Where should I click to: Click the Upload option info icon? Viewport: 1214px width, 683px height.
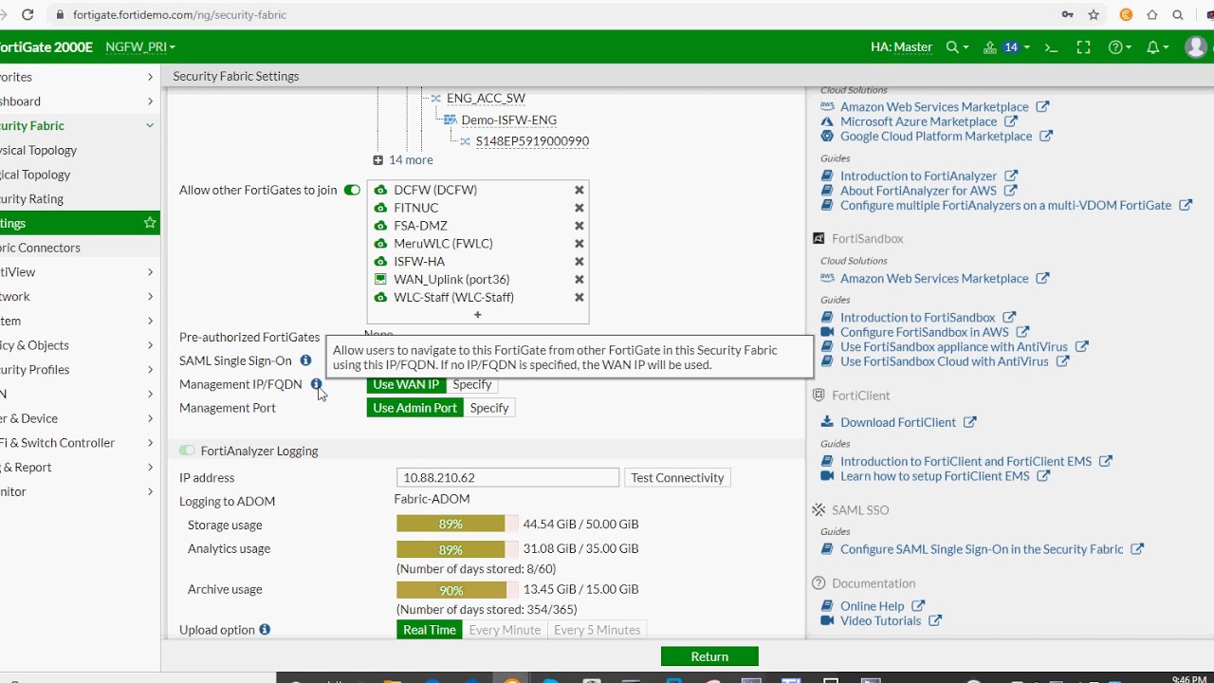click(x=265, y=630)
